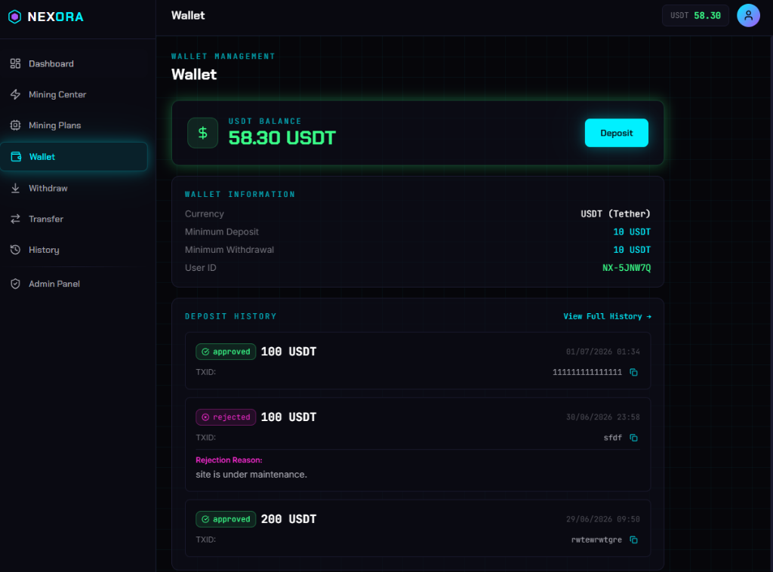Image resolution: width=773 pixels, height=572 pixels.
Task: Copy the sfdf TXID using copy icon
Action: pyautogui.click(x=633, y=438)
